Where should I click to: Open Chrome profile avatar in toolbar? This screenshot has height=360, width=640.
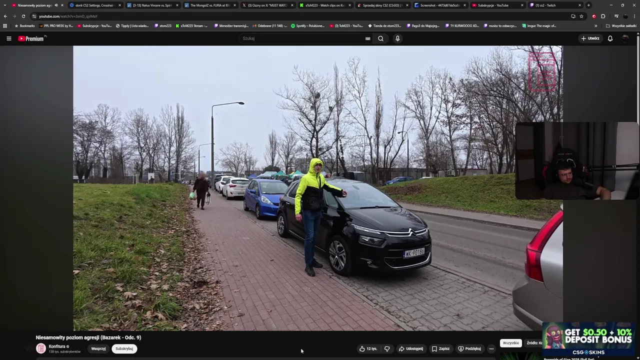tap(625, 16)
